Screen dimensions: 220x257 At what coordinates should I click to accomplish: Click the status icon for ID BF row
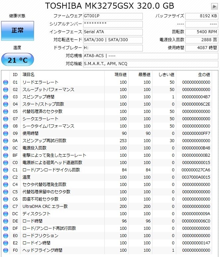pos(6,155)
